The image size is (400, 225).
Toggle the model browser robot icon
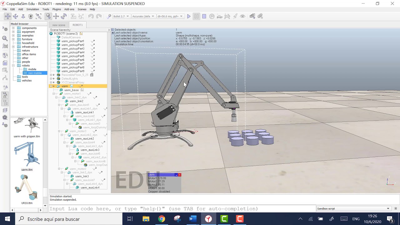point(5,94)
